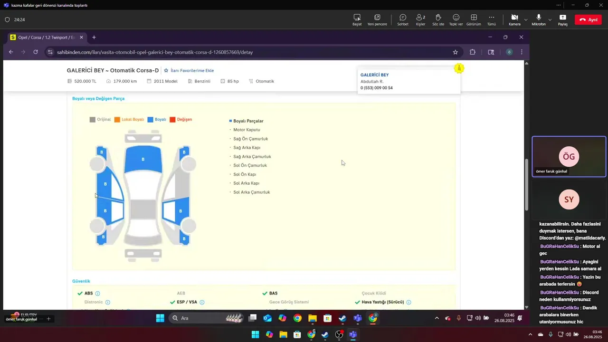Show hidden icons chevron in bottom tray
Screen dimensions: 608x342
click(531, 334)
